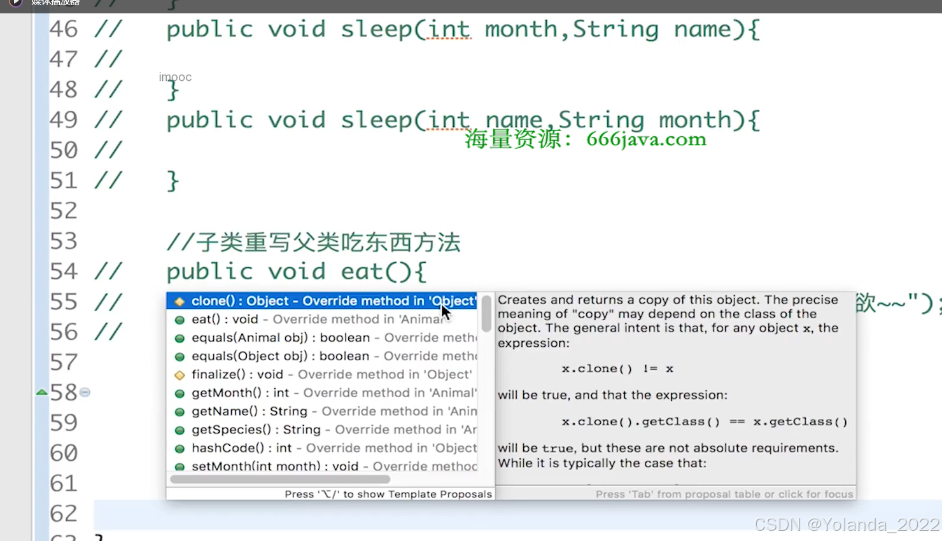Click the Chinese comment on line 53
This screenshot has height=541, width=942.
click(x=313, y=242)
